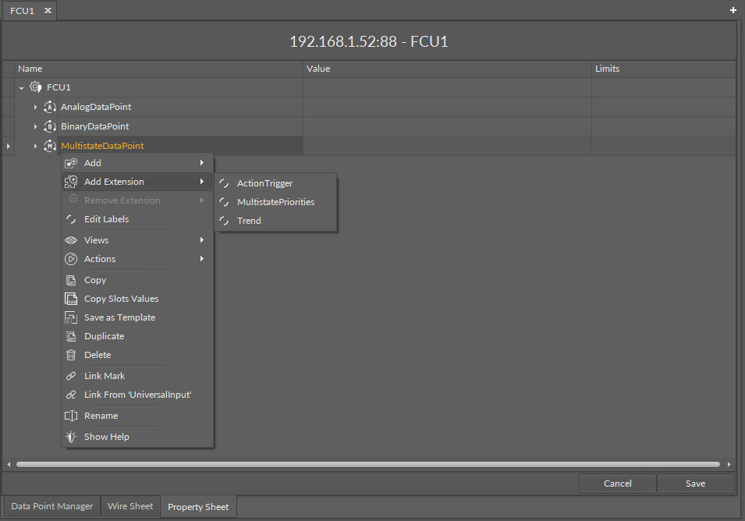Click the Views eye icon
This screenshot has height=521, width=745.
71,240
